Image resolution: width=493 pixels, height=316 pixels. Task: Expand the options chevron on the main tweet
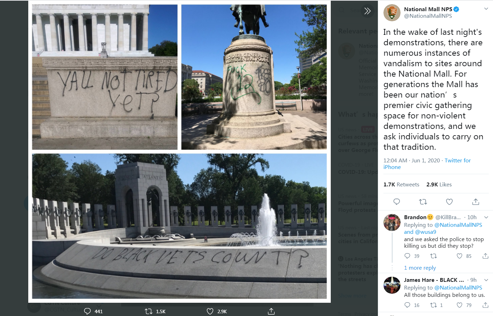(x=486, y=9)
